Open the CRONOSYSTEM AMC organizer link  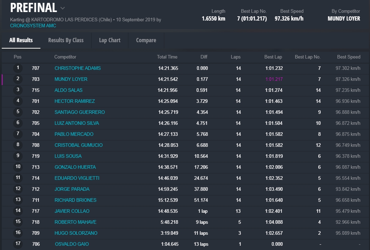[x=33, y=26]
